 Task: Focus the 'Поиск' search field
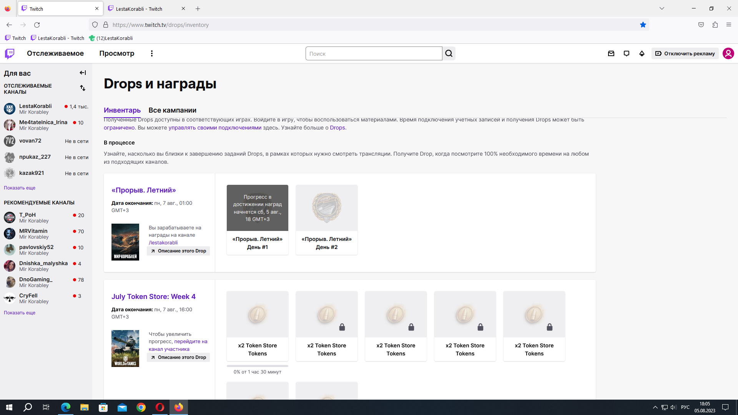374,53
